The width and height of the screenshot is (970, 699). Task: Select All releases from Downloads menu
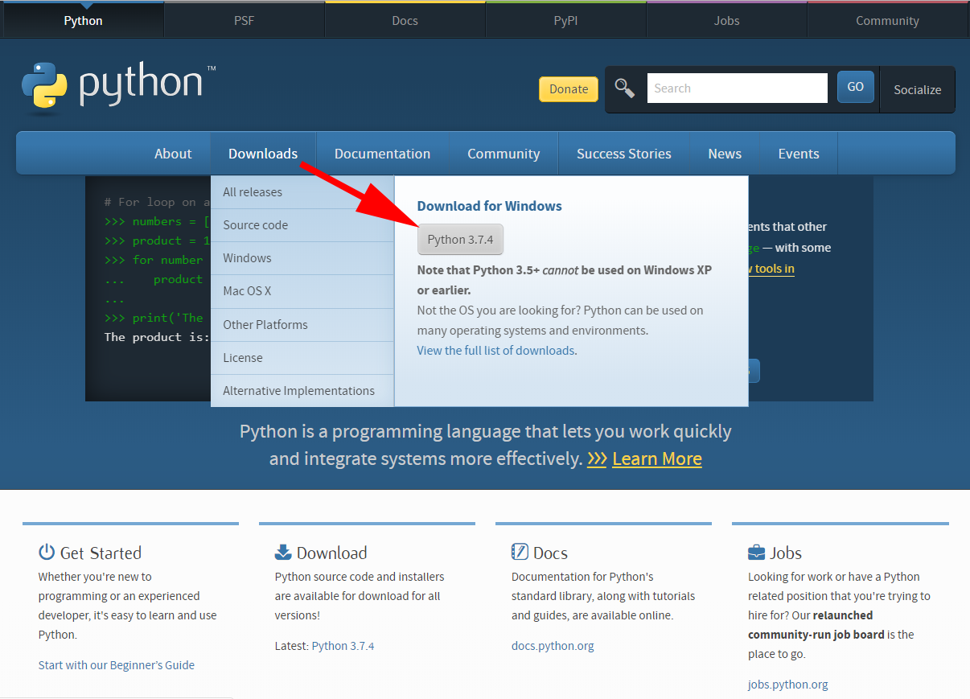click(x=302, y=192)
